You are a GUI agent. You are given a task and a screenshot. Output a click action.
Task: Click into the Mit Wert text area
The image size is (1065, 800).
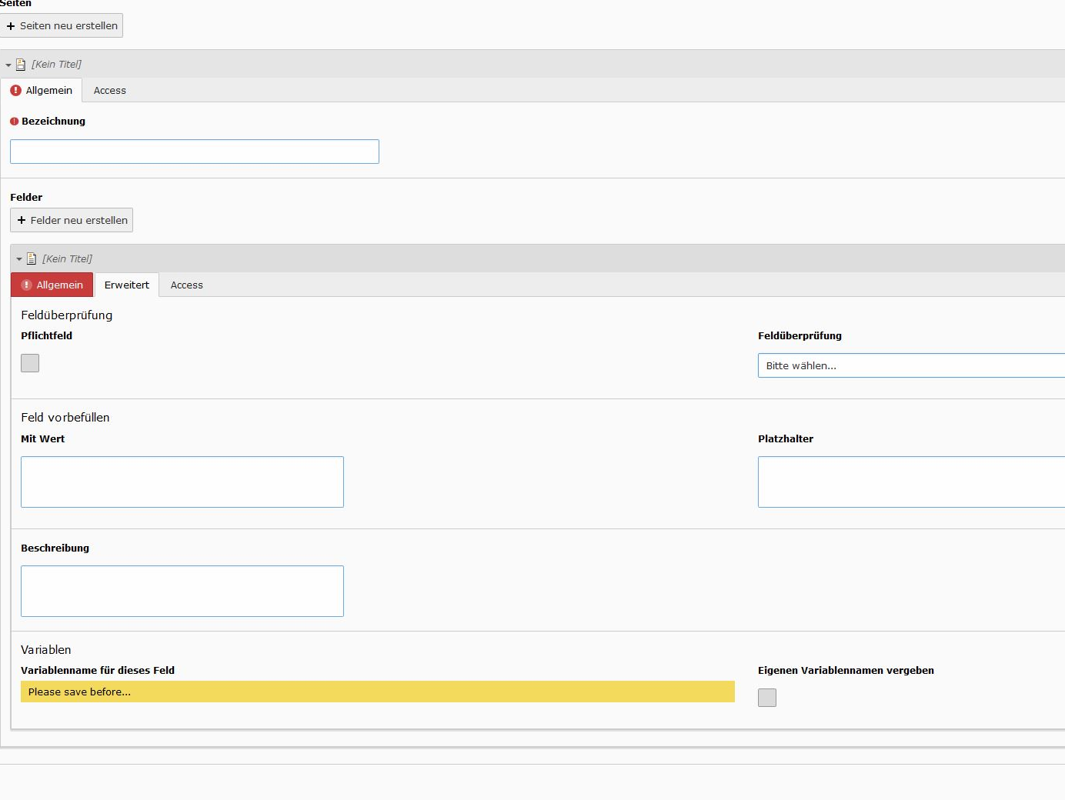(182, 482)
